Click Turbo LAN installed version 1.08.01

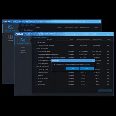[x=97, y=85]
